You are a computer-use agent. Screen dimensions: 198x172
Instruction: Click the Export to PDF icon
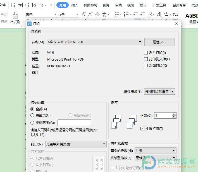point(20,5)
